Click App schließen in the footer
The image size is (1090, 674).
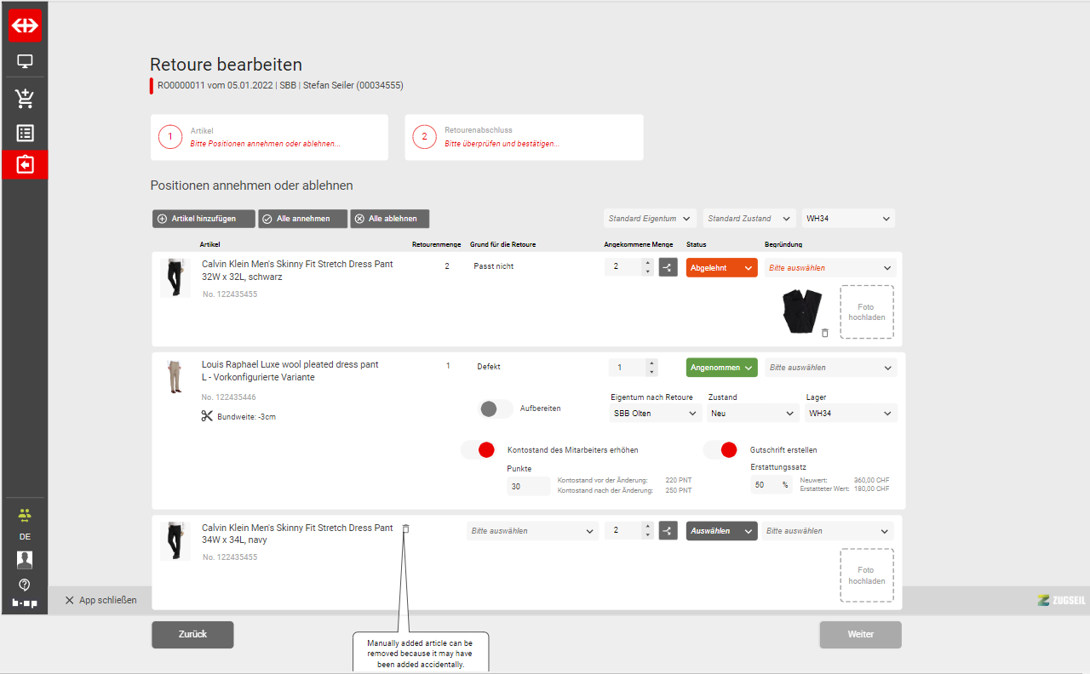tap(100, 600)
